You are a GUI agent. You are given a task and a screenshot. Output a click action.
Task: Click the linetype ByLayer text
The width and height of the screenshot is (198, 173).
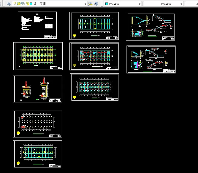(x=166, y=4)
